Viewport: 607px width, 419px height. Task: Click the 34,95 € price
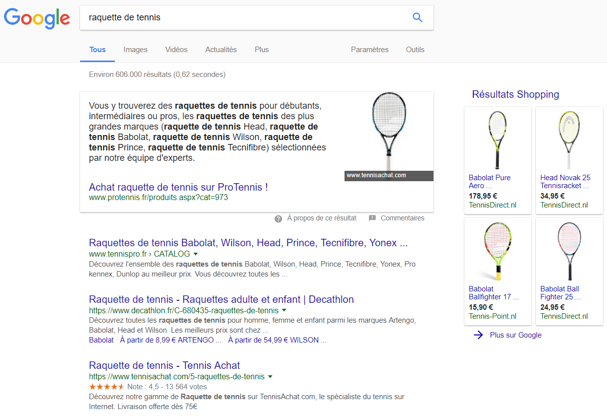552,196
